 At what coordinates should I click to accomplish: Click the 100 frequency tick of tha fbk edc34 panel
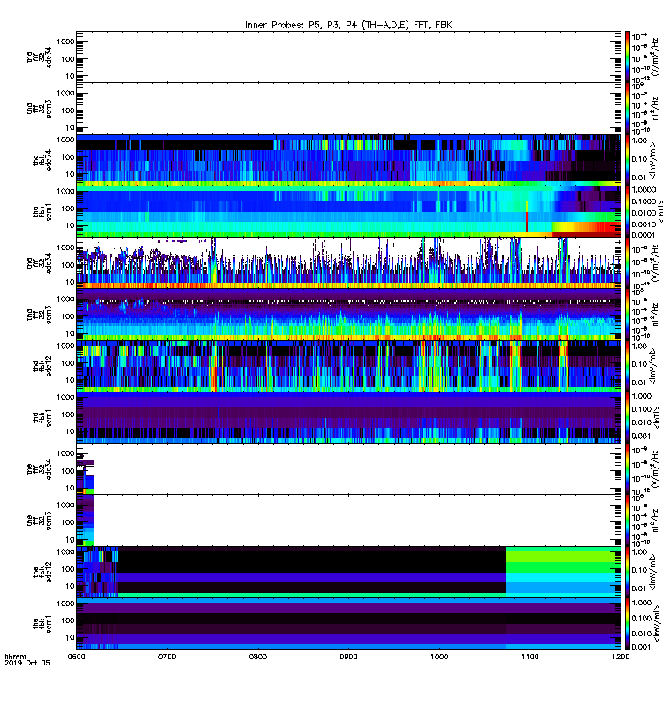coord(69,157)
